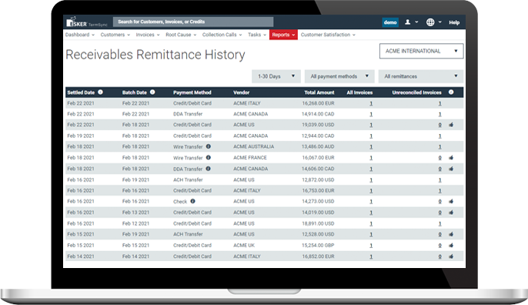Screen dimensions: 528x305
Task: Click thumbs-up icon in 14,019.00 USD row
Action: pos(451,213)
